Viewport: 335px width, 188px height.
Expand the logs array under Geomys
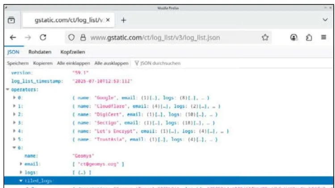click(x=21, y=172)
